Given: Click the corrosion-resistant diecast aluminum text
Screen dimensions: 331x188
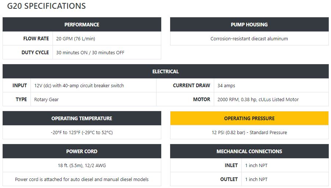Looking at the screenshot, I should tap(249, 39).
